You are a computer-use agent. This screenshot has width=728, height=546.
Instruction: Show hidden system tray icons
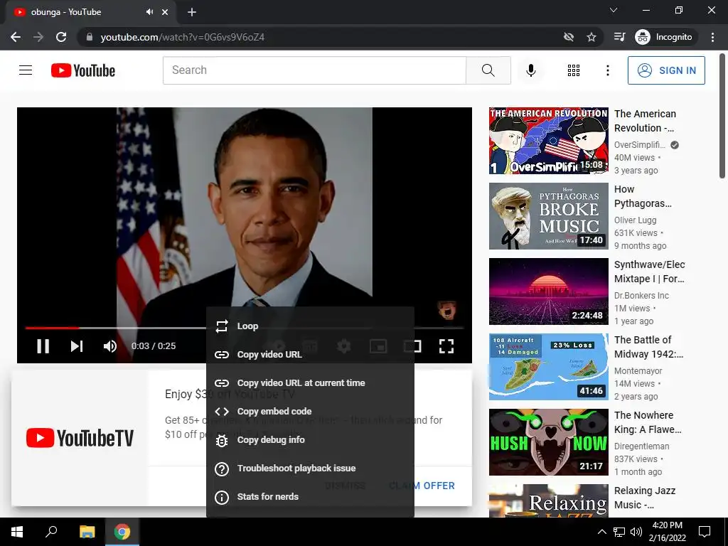[x=601, y=532]
